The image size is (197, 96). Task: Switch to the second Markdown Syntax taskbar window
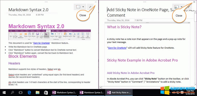pos(92,93)
